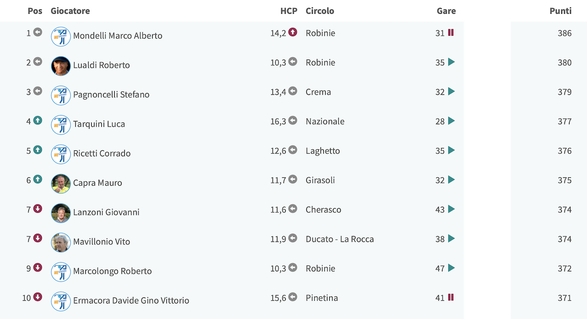Click the Ducato - La Rocca club name
This screenshot has width=587, height=319.
coord(340,239)
